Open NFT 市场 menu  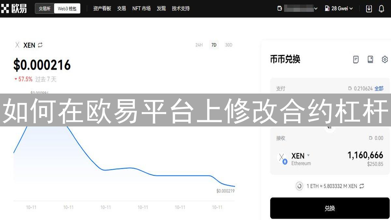point(141,8)
